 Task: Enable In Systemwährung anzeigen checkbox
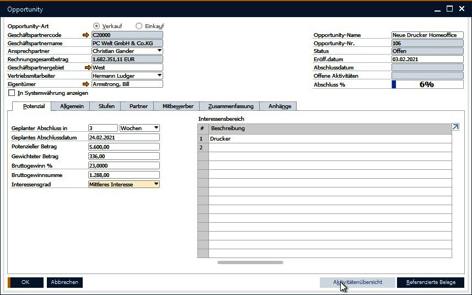pos(12,93)
